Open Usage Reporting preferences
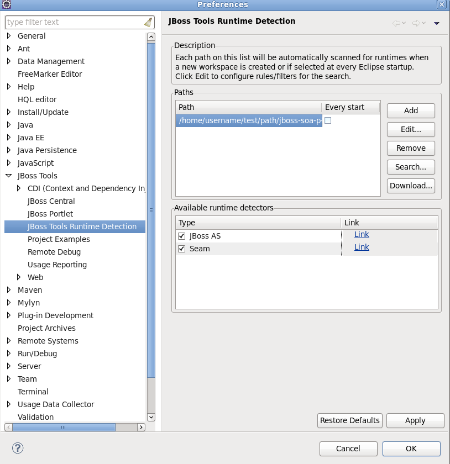This screenshot has width=450, height=464. tap(57, 265)
